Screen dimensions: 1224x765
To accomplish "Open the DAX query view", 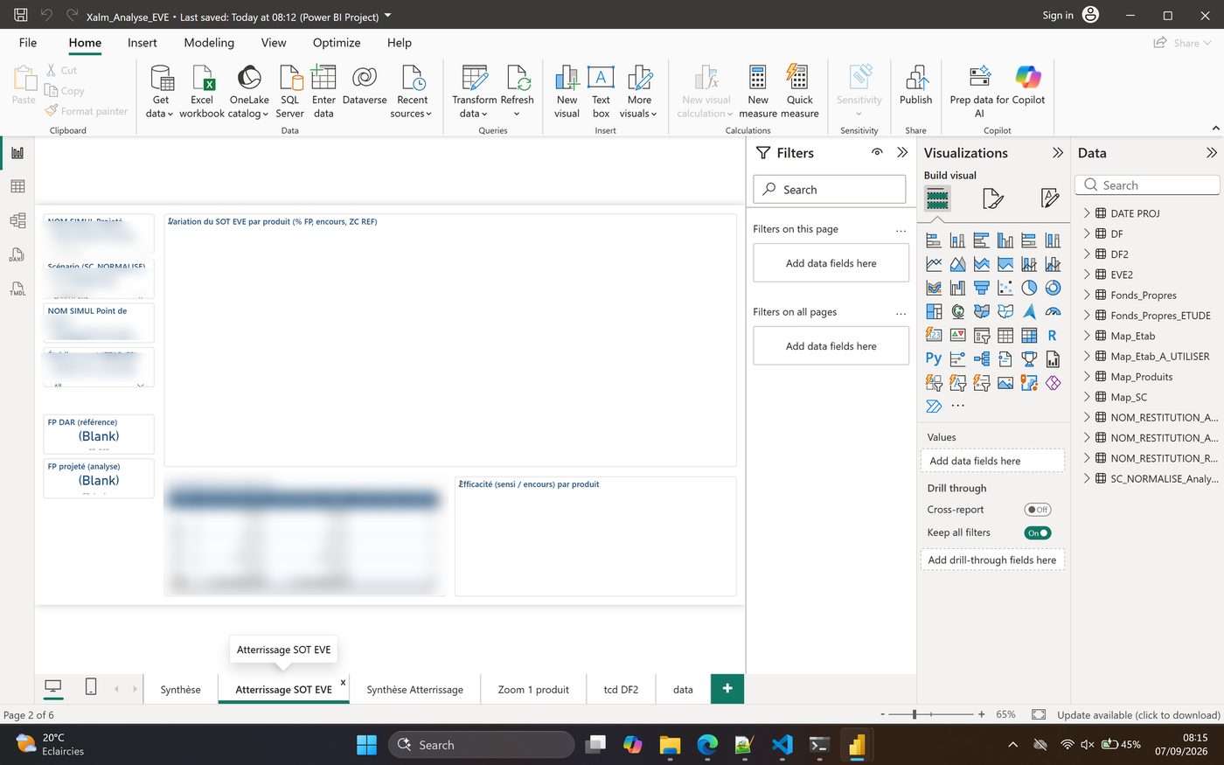I will [17, 254].
